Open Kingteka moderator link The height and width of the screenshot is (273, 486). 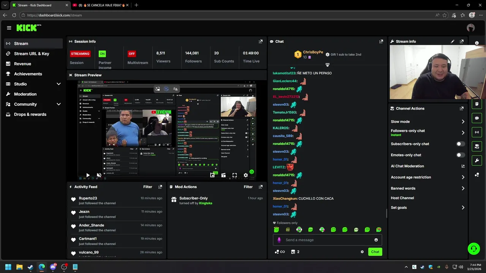click(206, 203)
